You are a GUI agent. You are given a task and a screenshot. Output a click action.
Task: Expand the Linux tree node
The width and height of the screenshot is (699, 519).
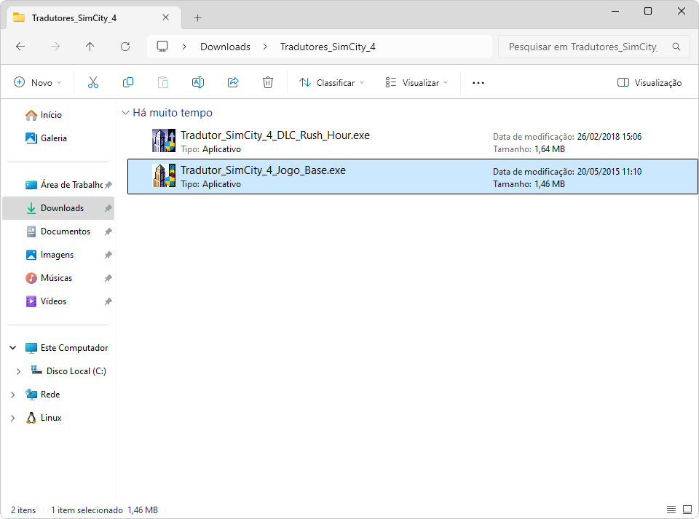(13, 418)
